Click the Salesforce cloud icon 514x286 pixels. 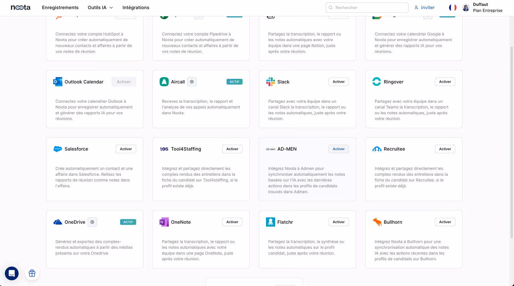(x=57, y=149)
